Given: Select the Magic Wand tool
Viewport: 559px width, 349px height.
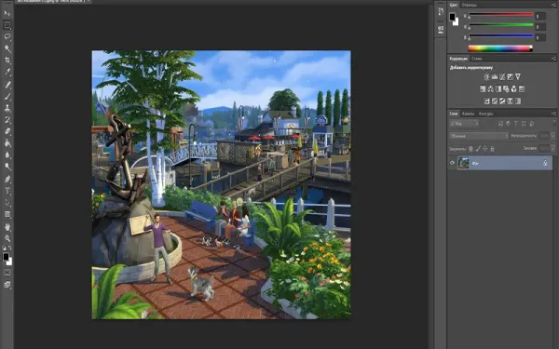Looking at the screenshot, I should coord(7,48).
